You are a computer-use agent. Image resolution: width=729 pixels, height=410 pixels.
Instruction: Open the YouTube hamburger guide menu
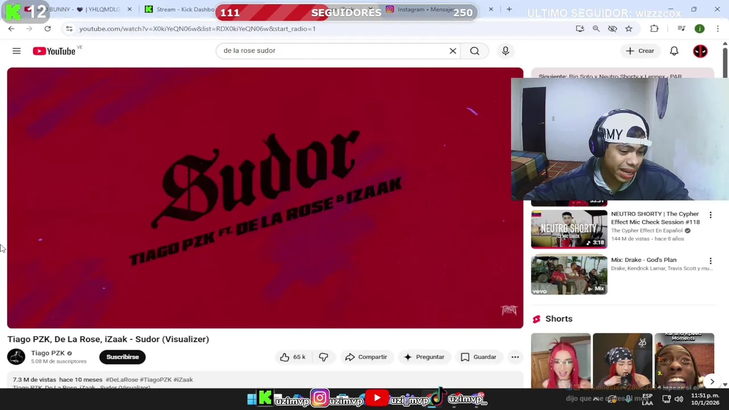click(x=17, y=51)
